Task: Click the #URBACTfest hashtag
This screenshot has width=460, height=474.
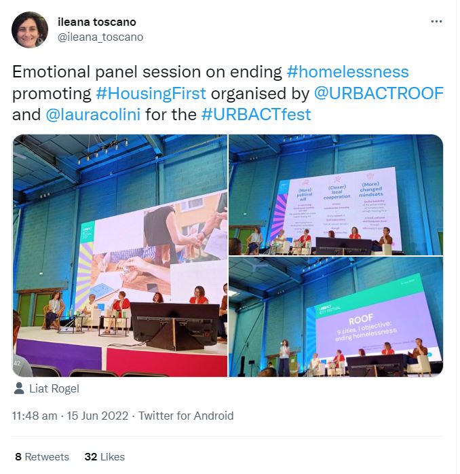Action: [x=256, y=115]
